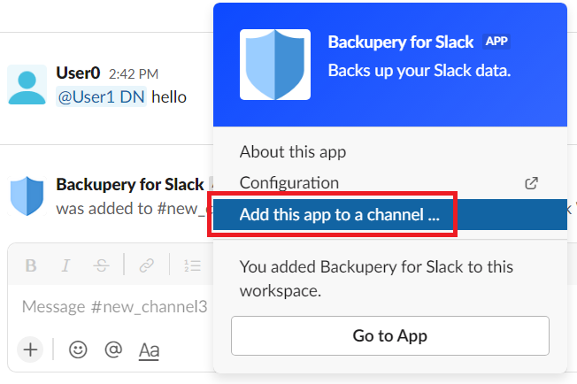
Task: Click into the Message #new_channel3 field
Action: pos(114,306)
